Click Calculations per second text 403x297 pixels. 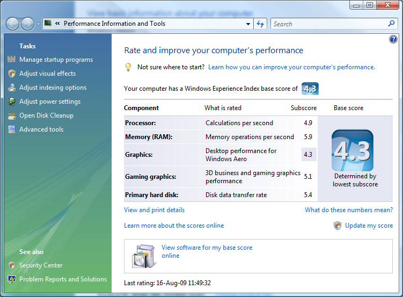click(x=239, y=123)
